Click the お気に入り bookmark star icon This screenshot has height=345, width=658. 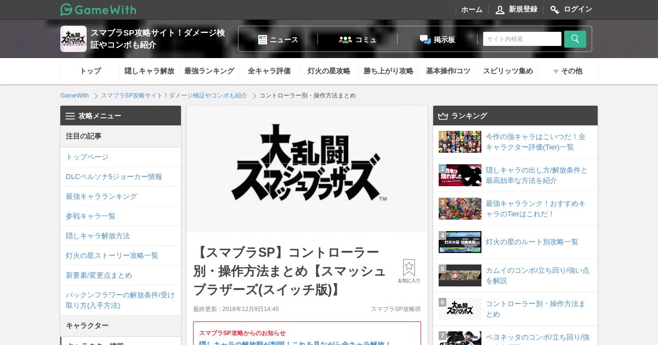tap(409, 268)
